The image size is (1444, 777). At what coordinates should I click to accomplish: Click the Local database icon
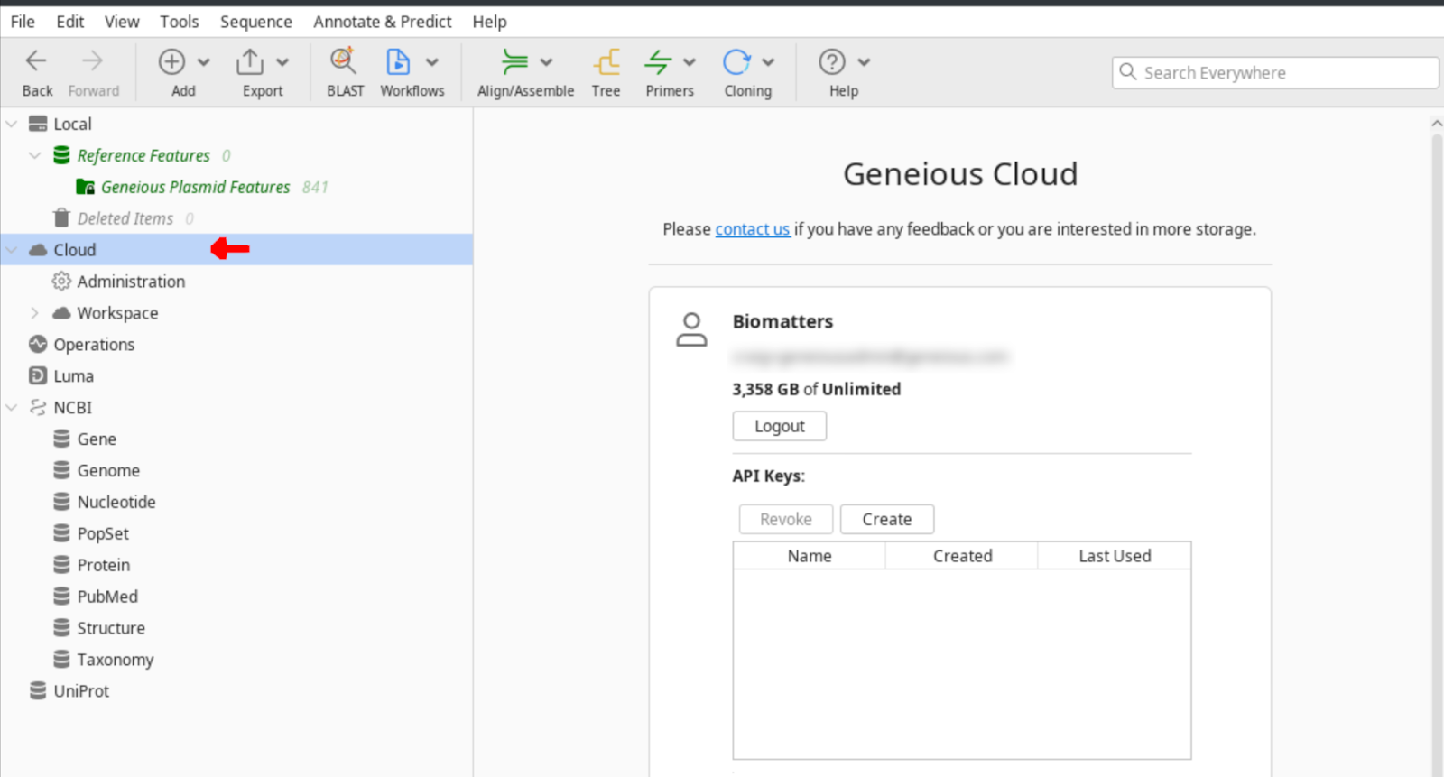[x=38, y=124]
